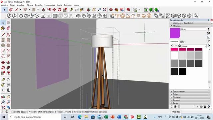Click the add scene plus icon in Cenas

[x=175, y=107]
